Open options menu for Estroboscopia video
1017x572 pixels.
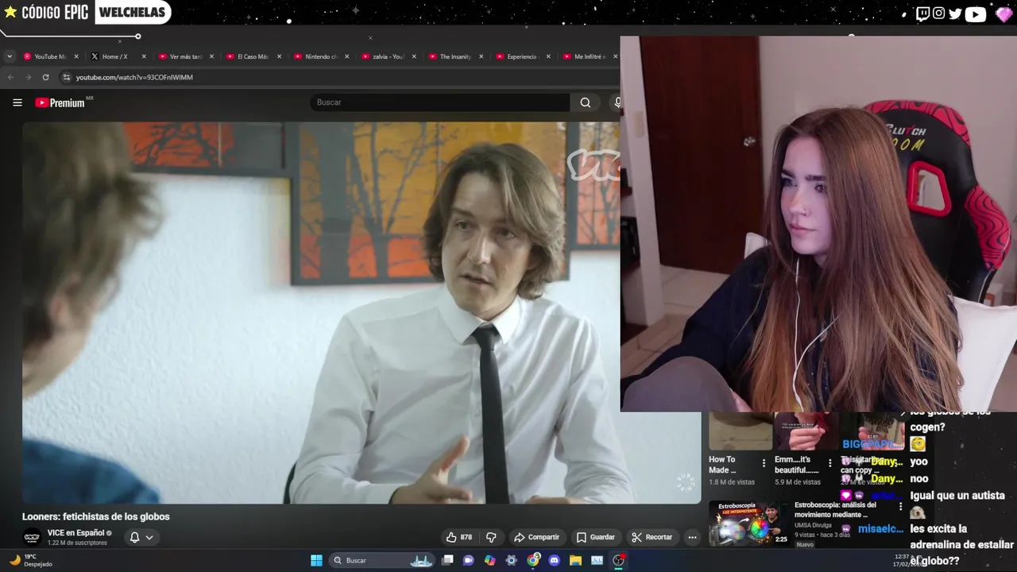click(x=899, y=506)
